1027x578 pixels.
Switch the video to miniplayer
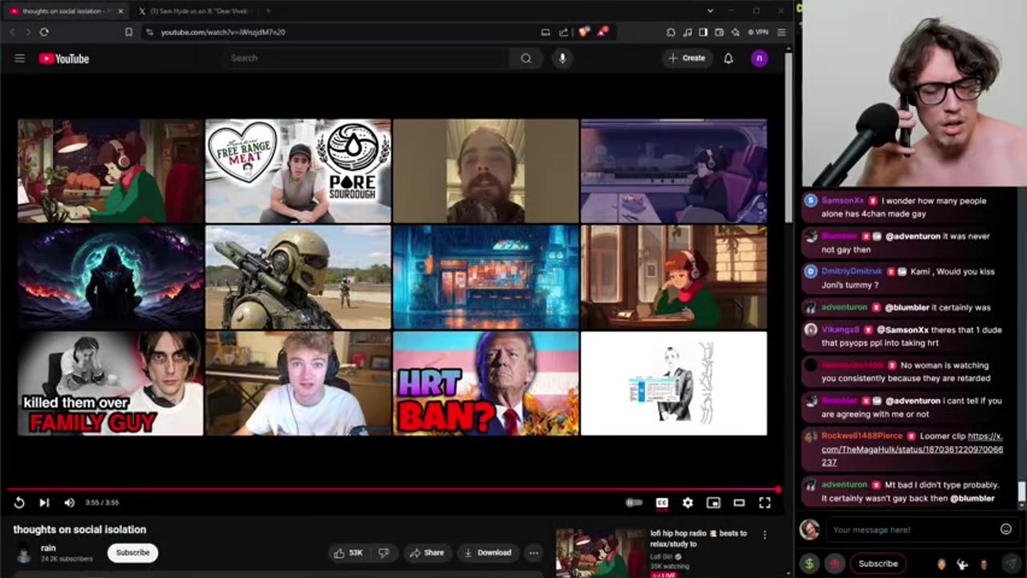tap(713, 503)
